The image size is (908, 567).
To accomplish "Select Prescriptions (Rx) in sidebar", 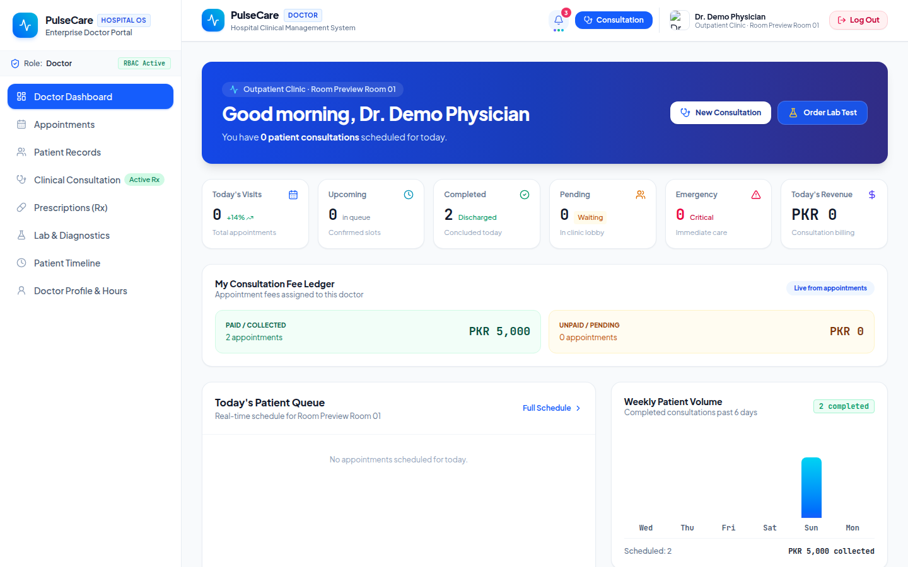I will (90, 208).
